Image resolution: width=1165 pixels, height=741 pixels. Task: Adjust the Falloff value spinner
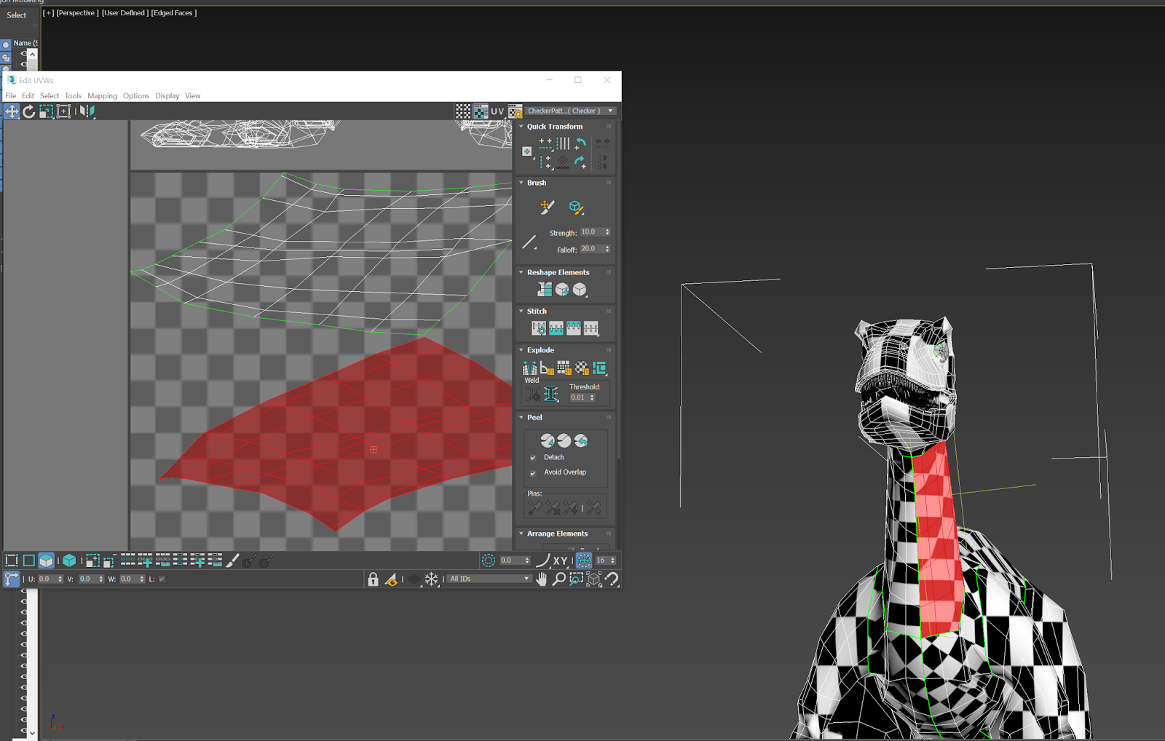coord(607,248)
